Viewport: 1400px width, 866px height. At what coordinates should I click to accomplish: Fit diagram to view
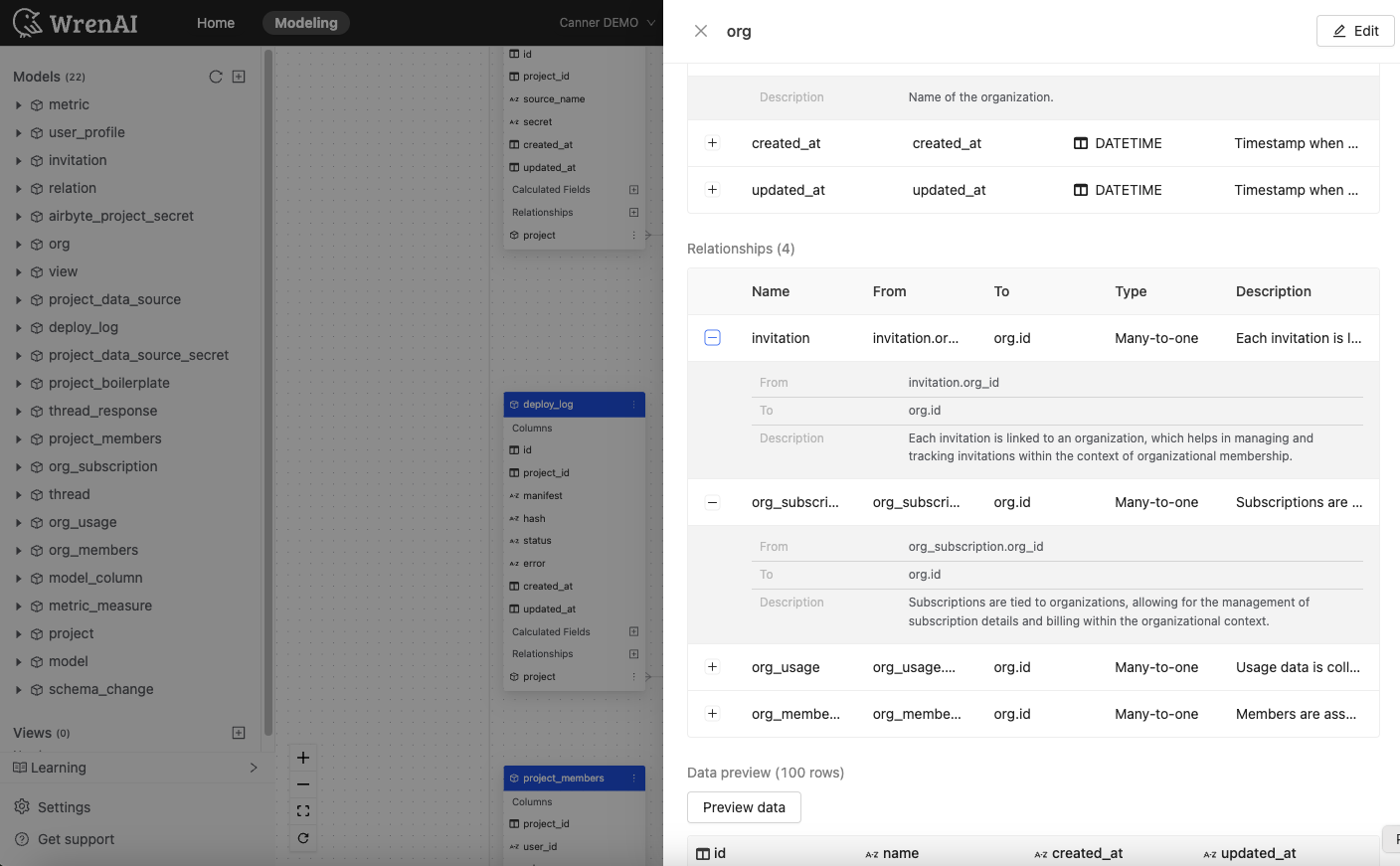pyautogui.click(x=303, y=811)
